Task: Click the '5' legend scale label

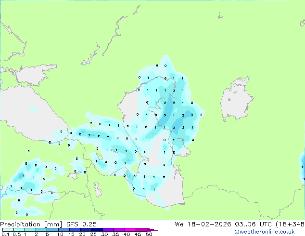Action: [47, 234]
